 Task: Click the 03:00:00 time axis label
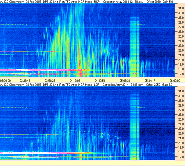pyautogui.click(x=5, y=81)
